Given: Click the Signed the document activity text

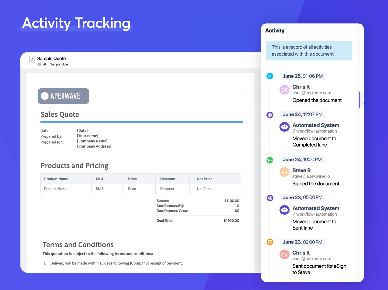Looking at the screenshot, I should (316, 184).
